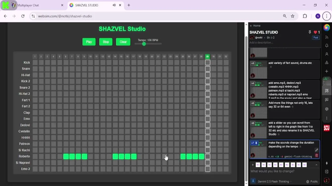Screen dimensions: 332x186
Task: Open version v5 thumbnail
Action: coord(259,110)
